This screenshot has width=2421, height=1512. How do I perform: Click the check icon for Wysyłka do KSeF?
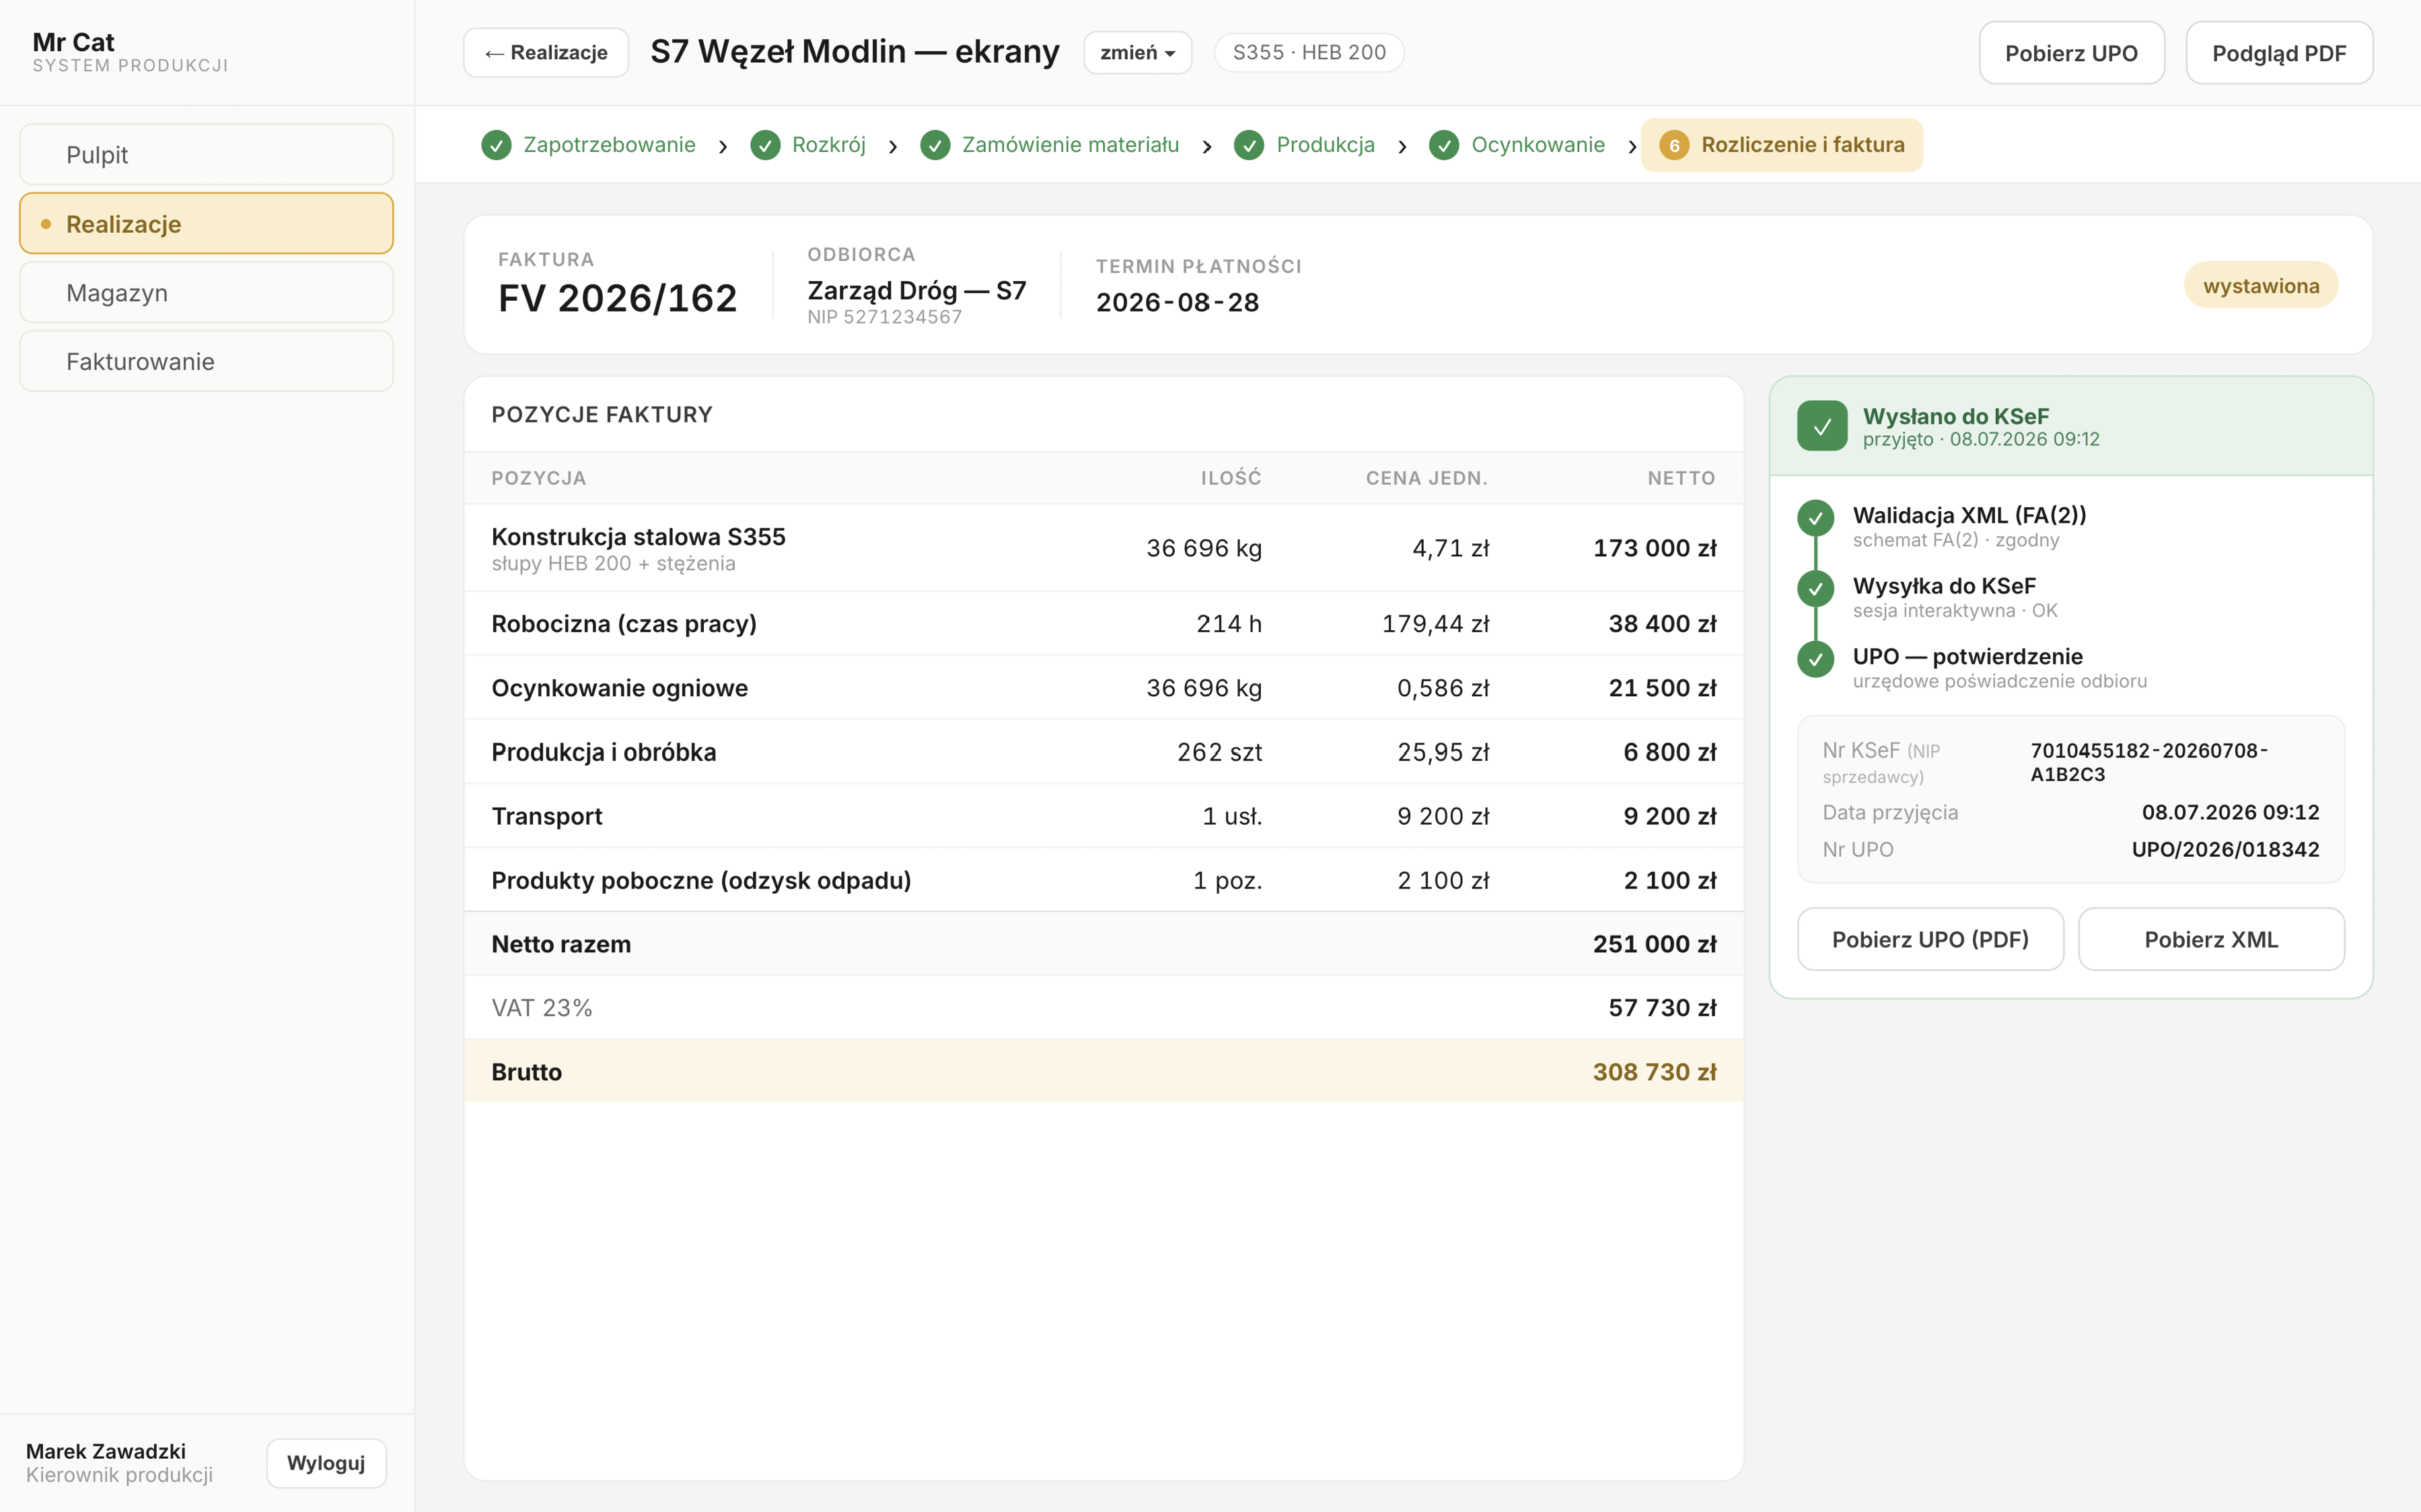coord(1815,589)
